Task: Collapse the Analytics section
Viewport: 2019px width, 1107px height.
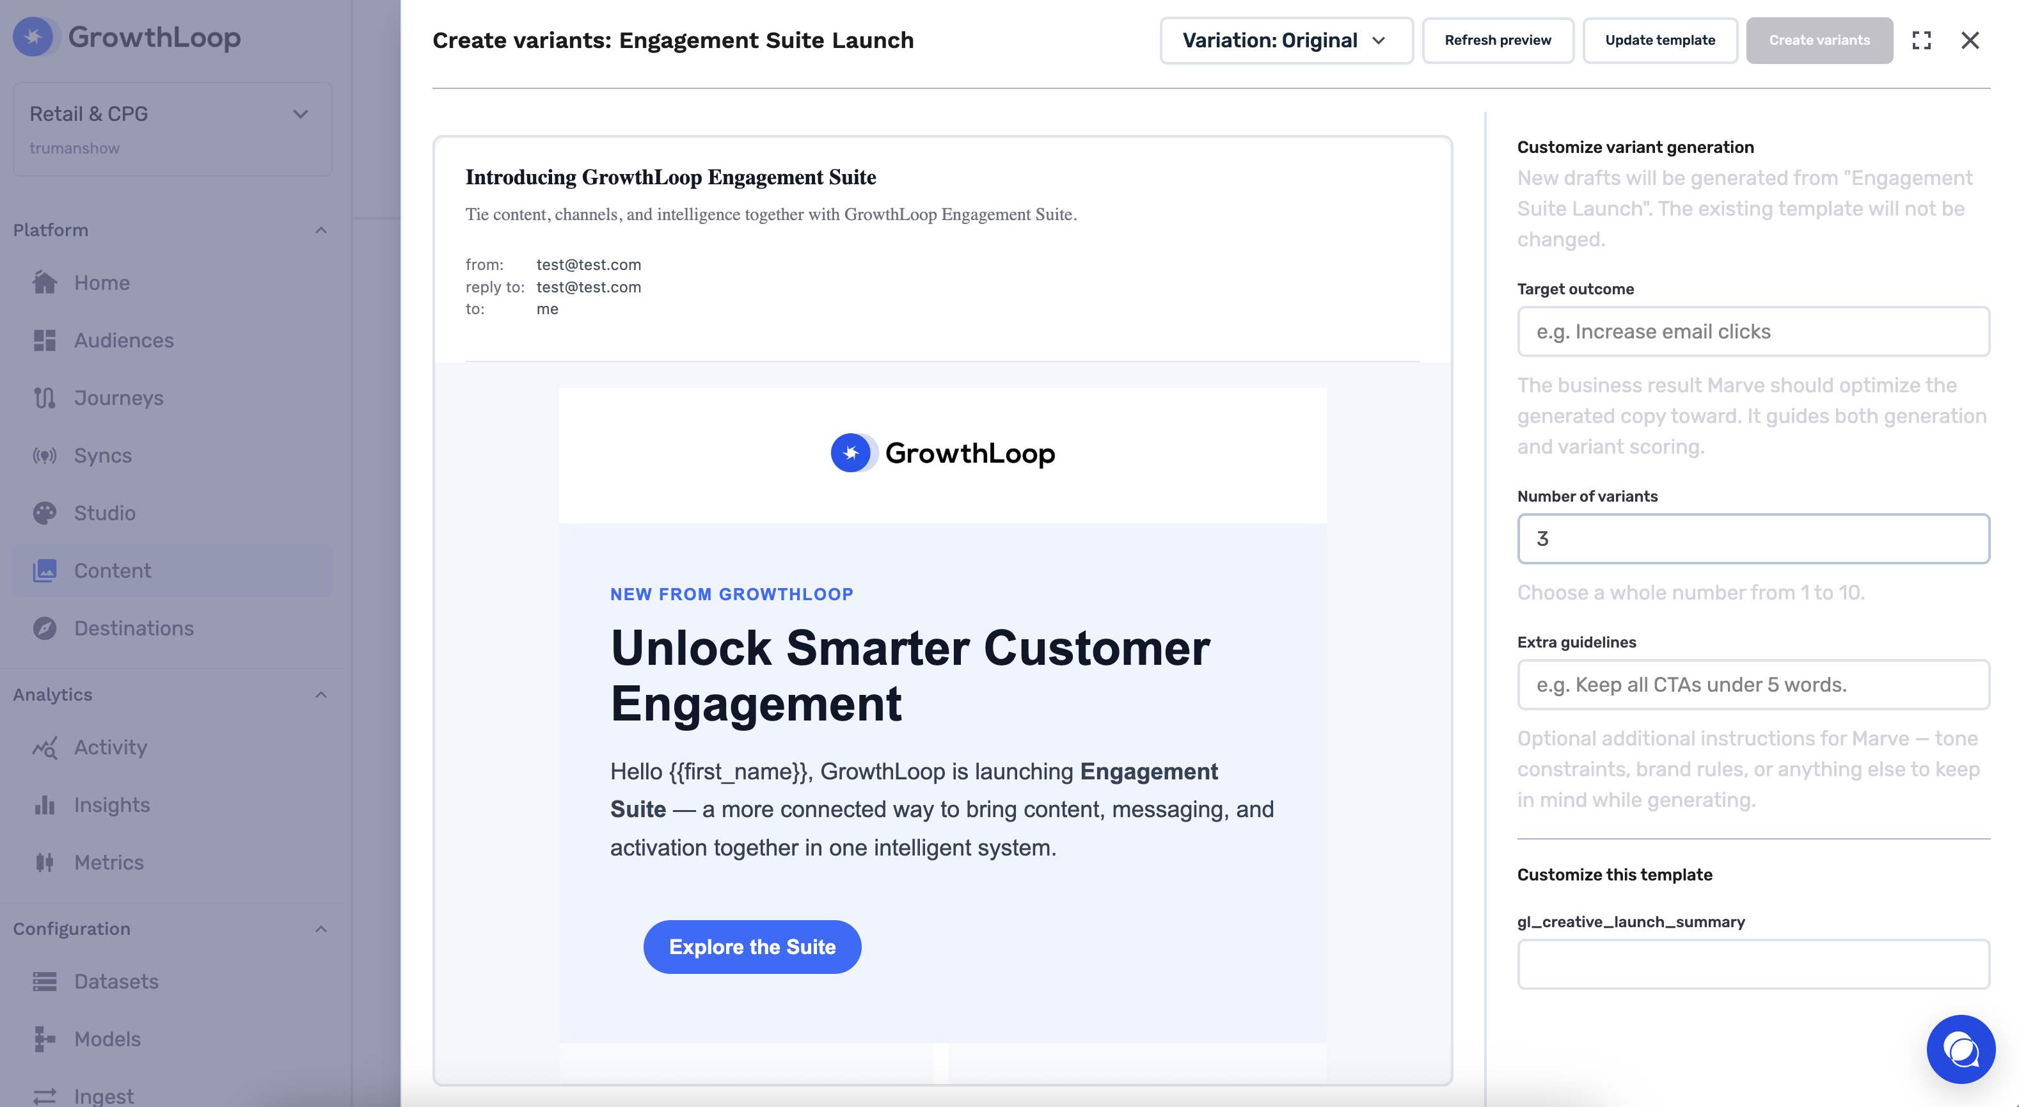Action: point(321,695)
